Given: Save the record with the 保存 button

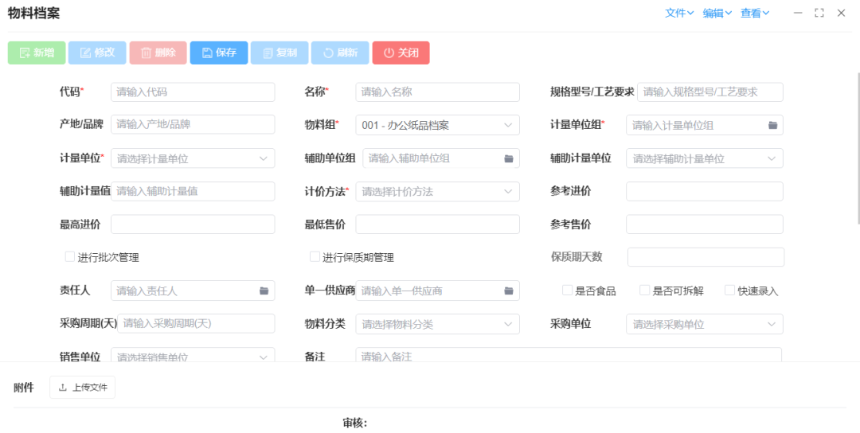Looking at the screenshot, I should 219,53.
